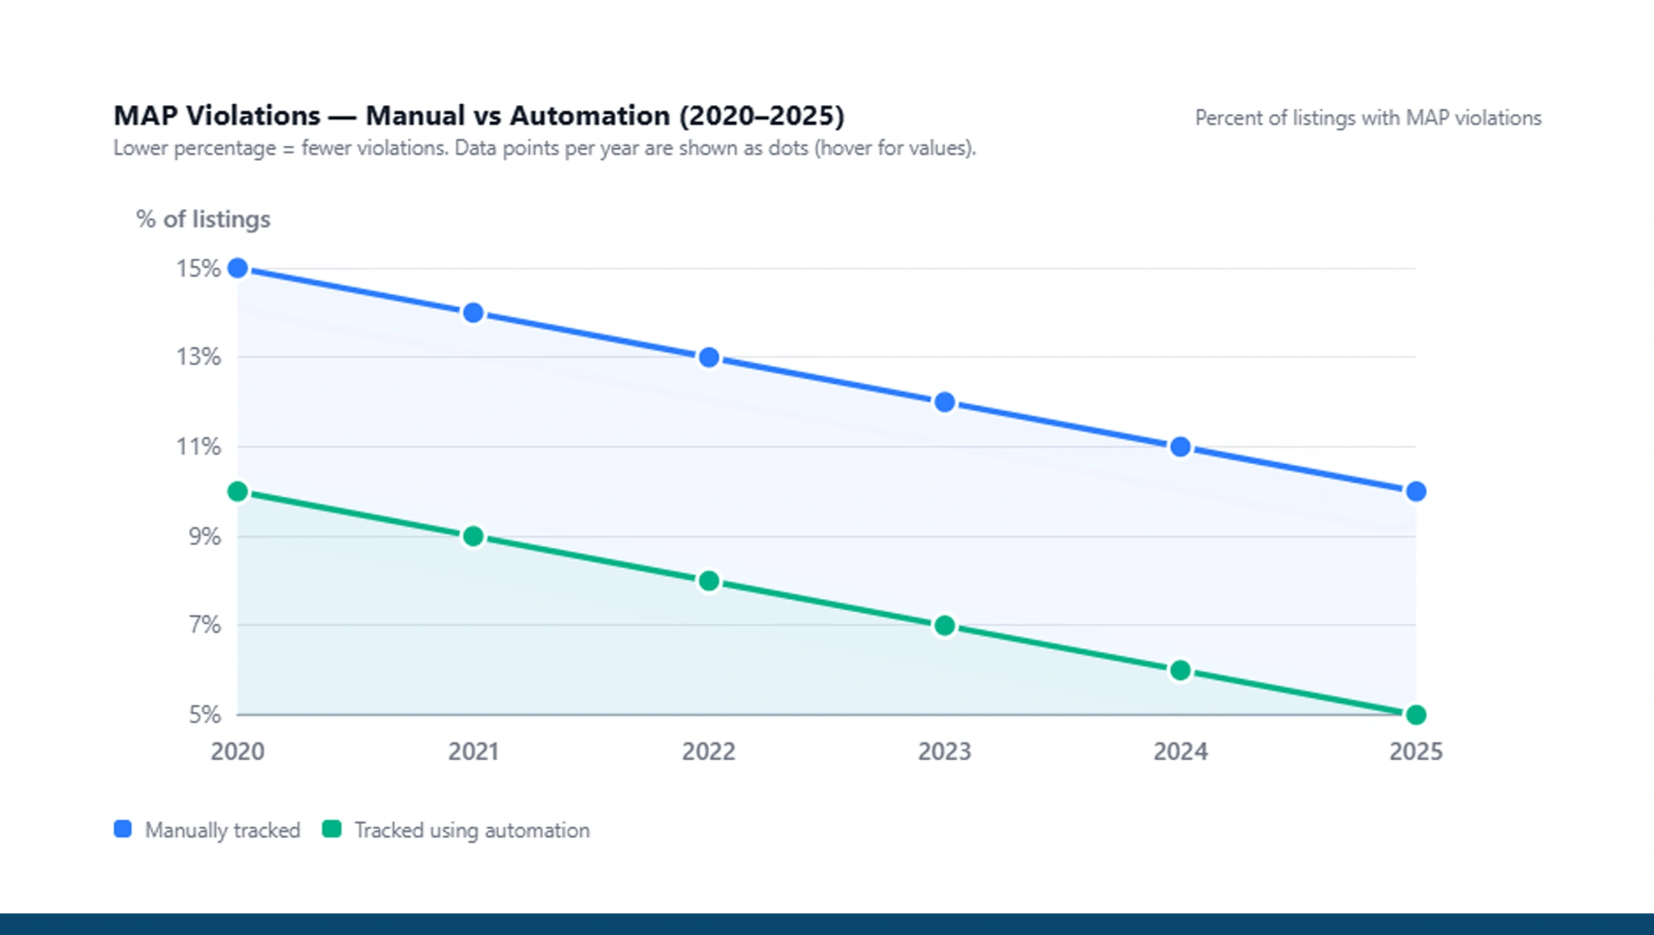The height and width of the screenshot is (935, 1654).
Task: Click the 2020 green automation data point
Action: 237,492
